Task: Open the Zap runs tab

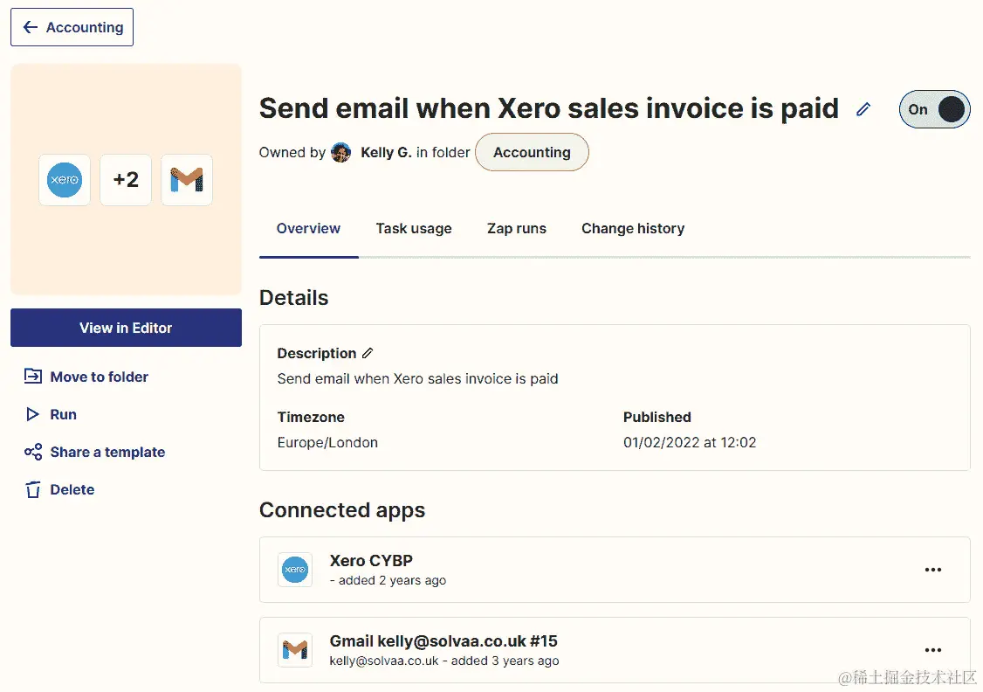Action: coord(517,228)
